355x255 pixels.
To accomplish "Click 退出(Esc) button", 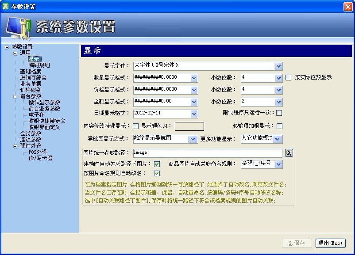I will click(330, 243).
